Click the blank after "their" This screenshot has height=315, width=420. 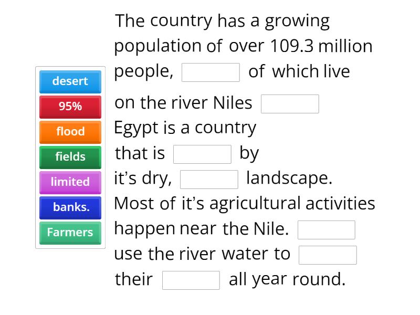(x=192, y=280)
